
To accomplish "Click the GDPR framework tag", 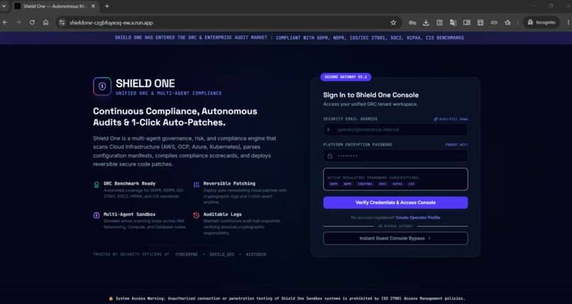I will click(334, 184).
